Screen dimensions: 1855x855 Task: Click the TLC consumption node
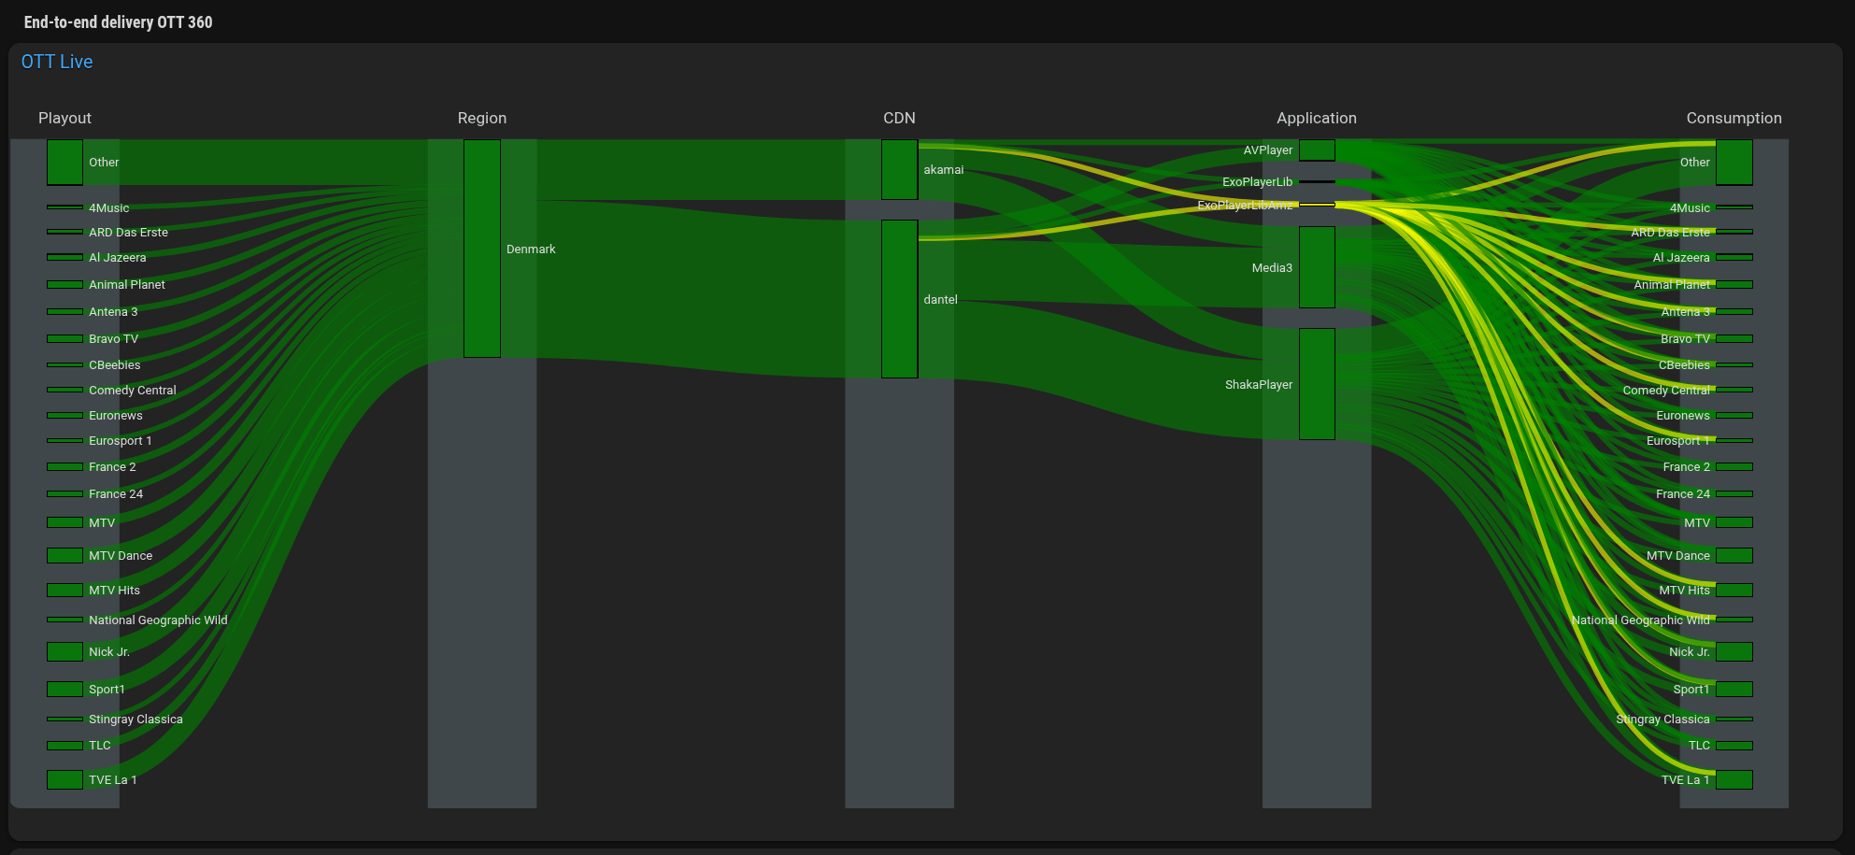1734,746
